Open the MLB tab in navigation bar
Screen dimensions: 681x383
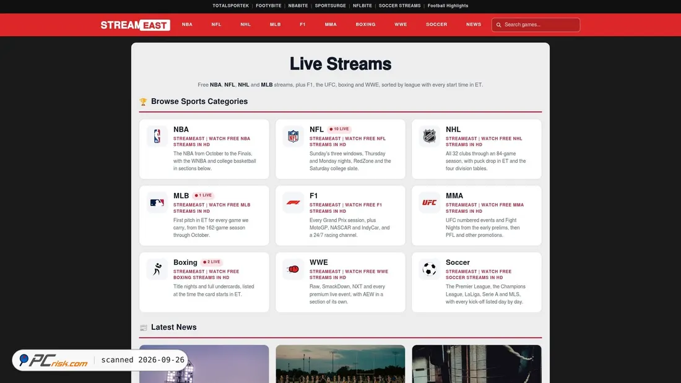click(275, 24)
